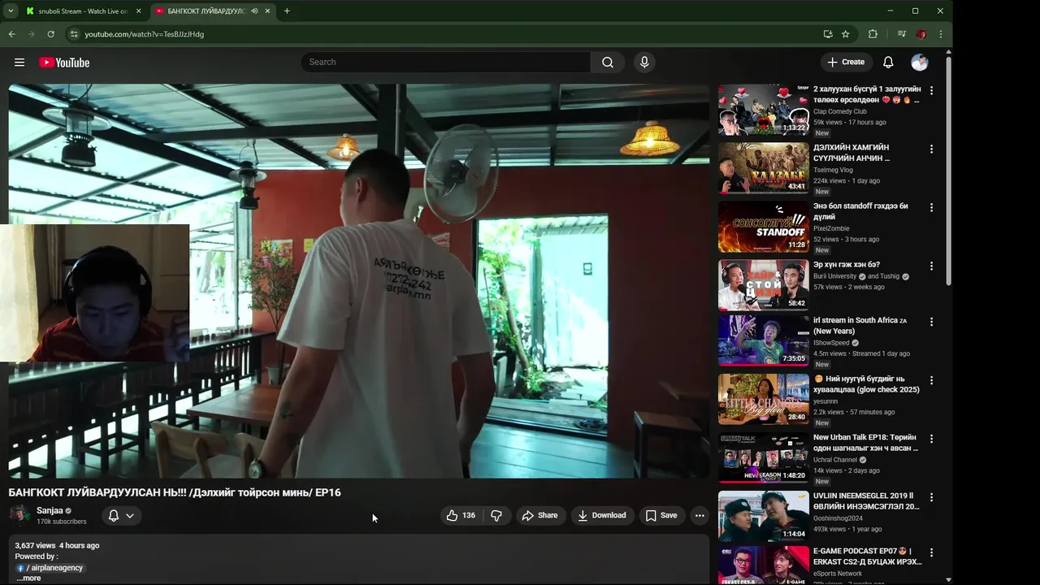Open the account avatar menu
The height and width of the screenshot is (585, 1040).
pos(920,63)
